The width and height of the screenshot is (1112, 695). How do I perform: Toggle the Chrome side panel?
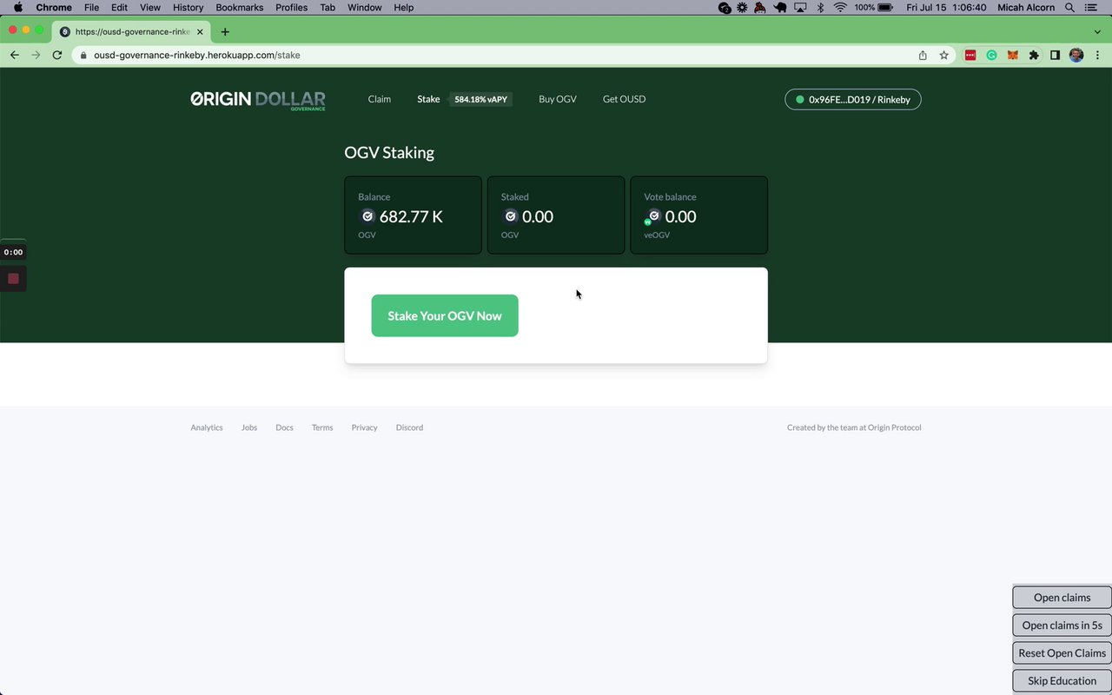pos(1055,55)
